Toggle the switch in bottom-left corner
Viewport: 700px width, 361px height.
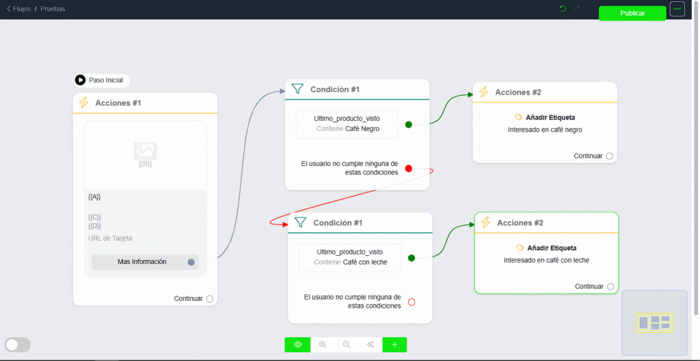click(x=18, y=345)
